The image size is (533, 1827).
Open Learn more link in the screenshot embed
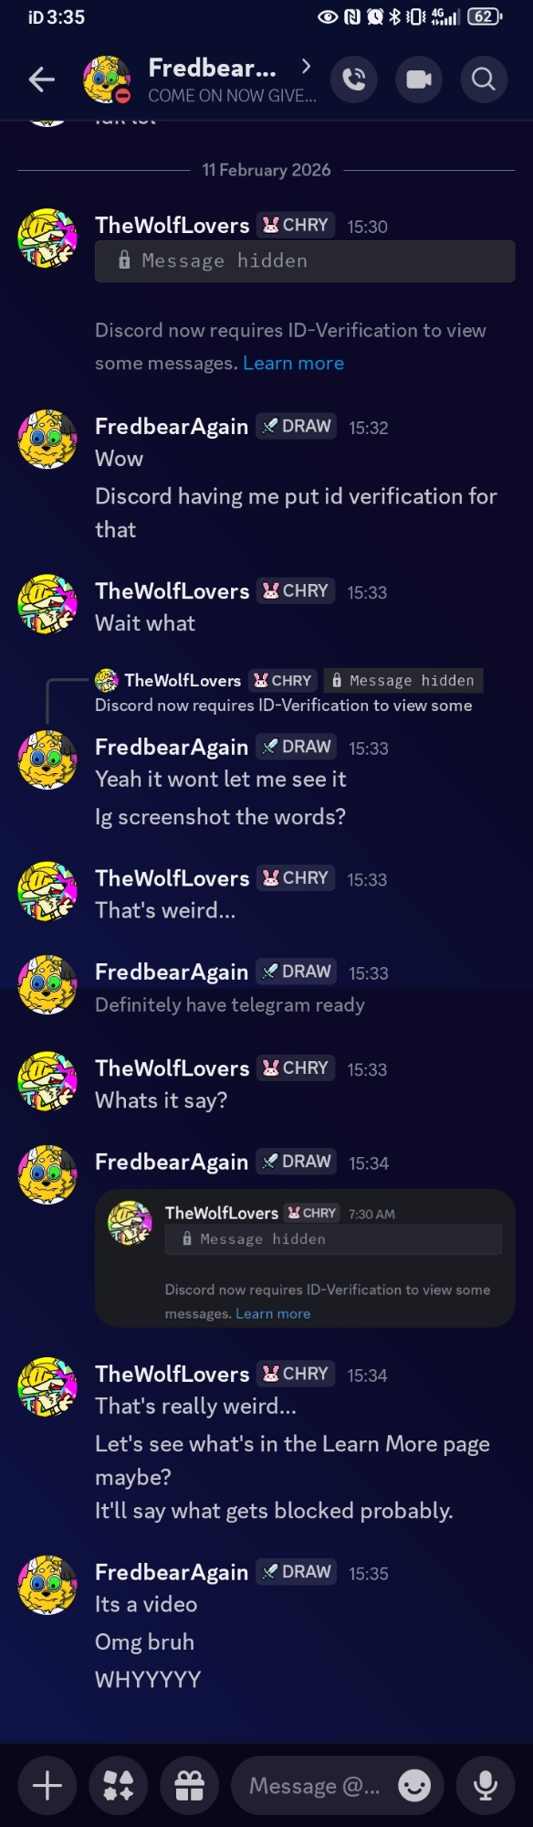pyautogui.click(x=273, y=1313)
